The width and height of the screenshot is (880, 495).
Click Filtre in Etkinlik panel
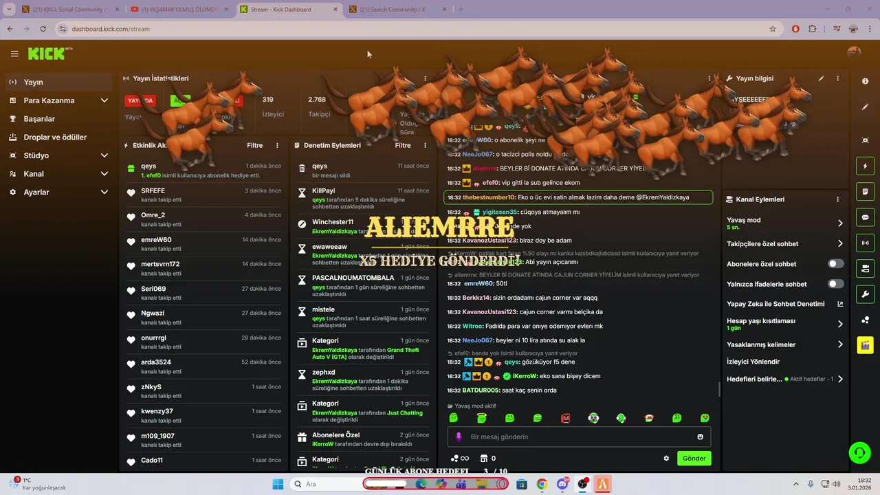[254, 145]
